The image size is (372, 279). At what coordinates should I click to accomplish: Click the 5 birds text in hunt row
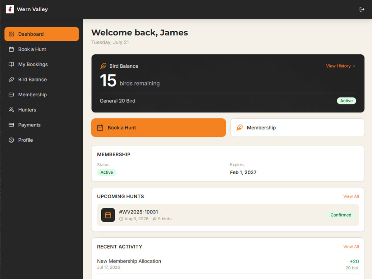(x=165, y=219)
